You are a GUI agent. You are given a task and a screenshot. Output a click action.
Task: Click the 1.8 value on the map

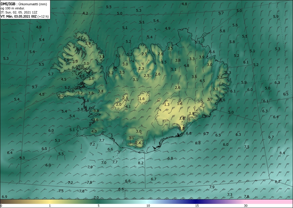(x=192, y=113)
